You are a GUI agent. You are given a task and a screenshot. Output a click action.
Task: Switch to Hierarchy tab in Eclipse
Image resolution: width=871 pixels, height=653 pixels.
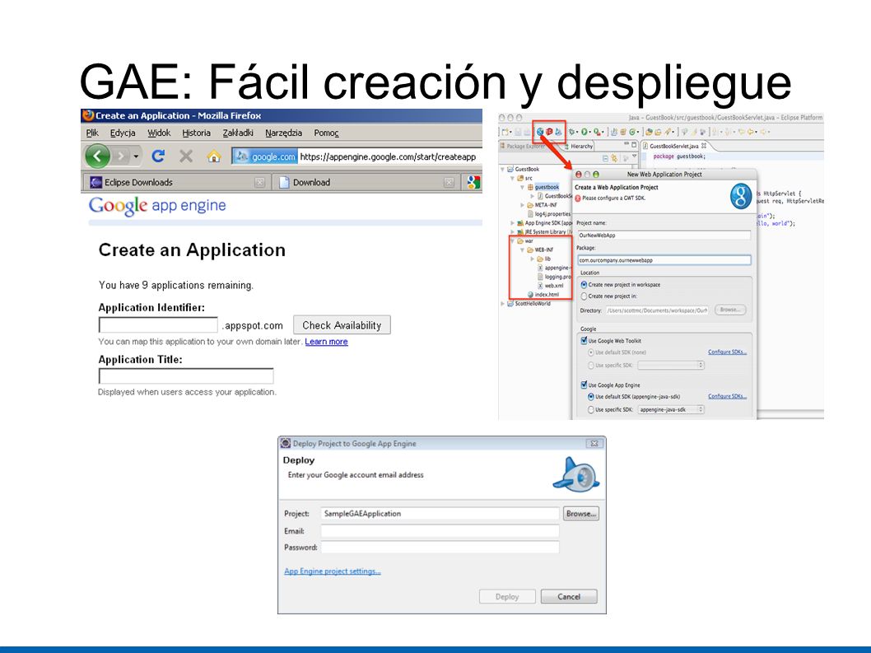point(578,146)
